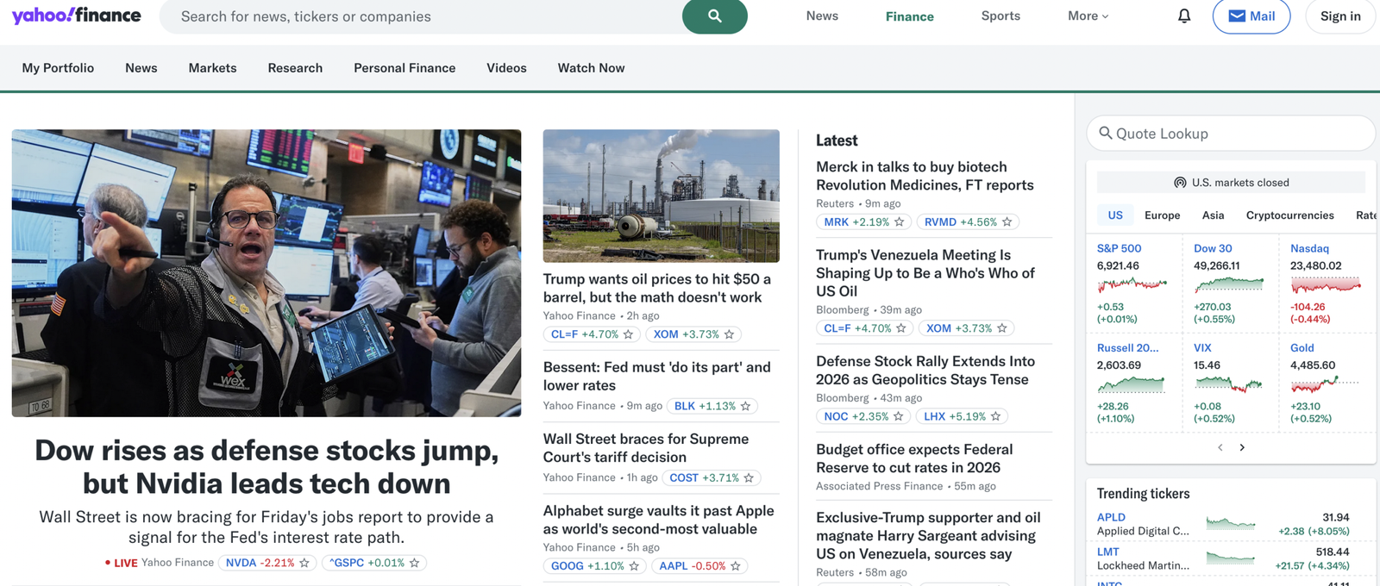Screen dimensions: 1380x586
Task: Show previous page of market tiles
Action: (1220, 447)
